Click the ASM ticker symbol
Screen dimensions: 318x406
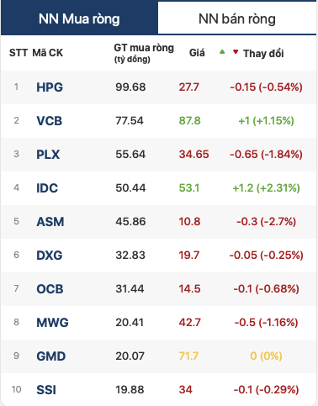[x=50, y=222]
